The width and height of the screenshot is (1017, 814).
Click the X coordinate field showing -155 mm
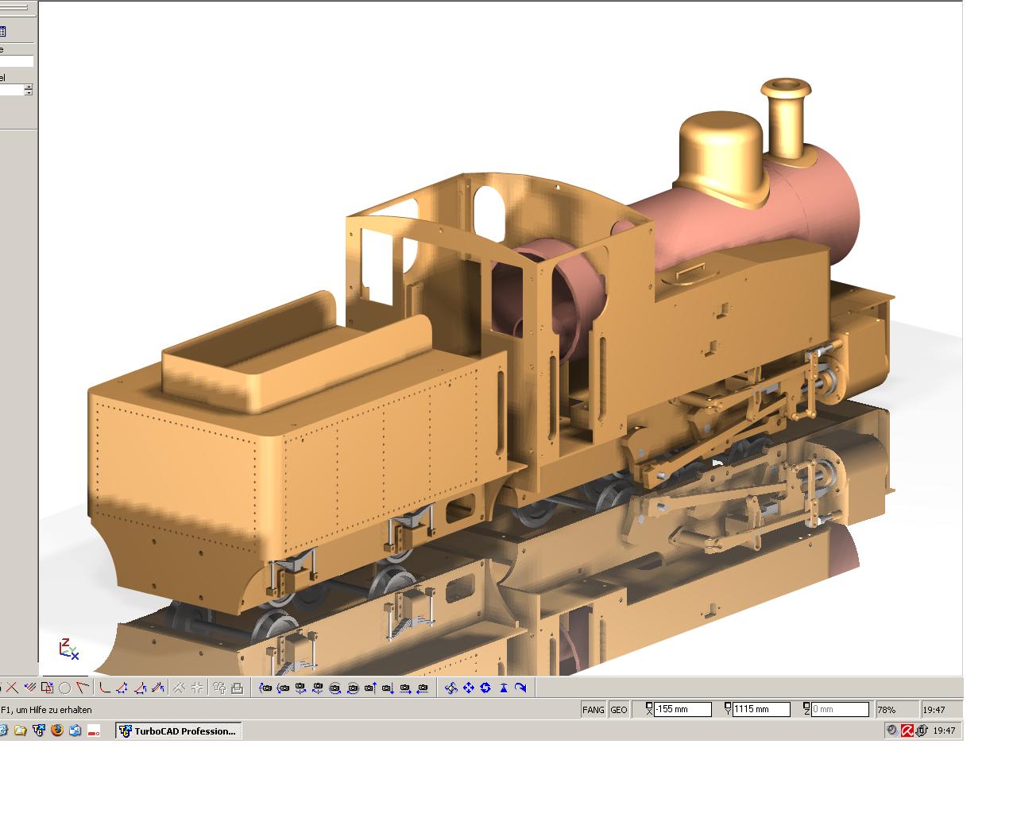(x=682, y=710)
